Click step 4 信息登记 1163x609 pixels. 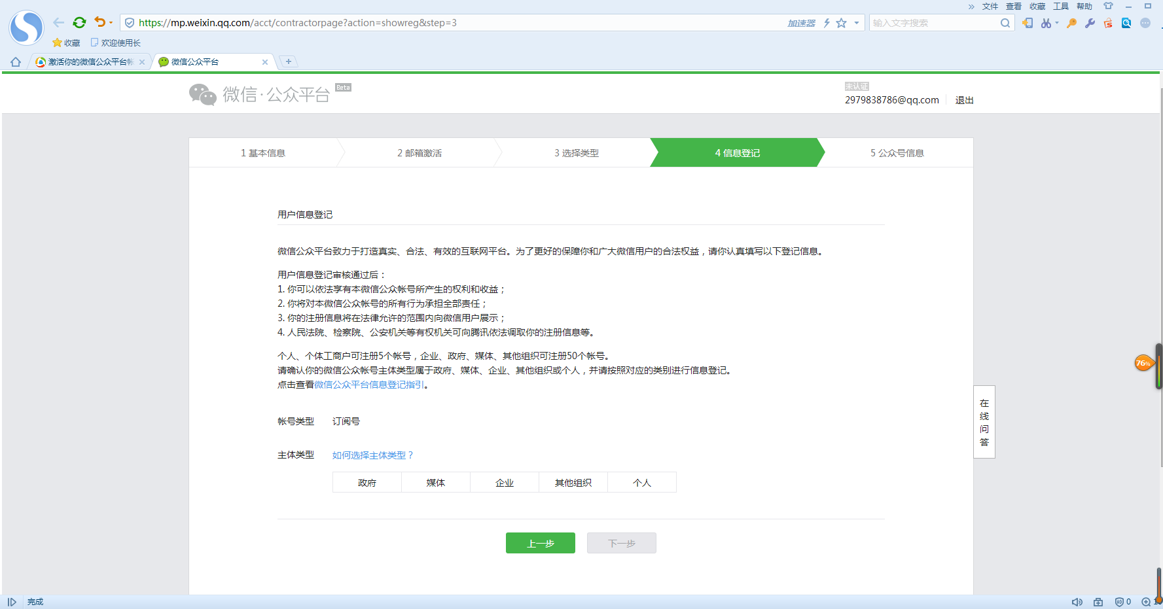738,152
